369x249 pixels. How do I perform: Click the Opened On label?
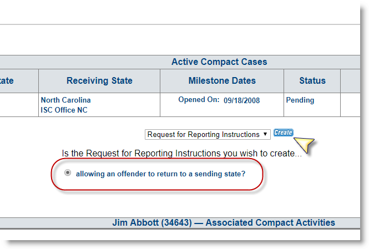tap(199, 100)
